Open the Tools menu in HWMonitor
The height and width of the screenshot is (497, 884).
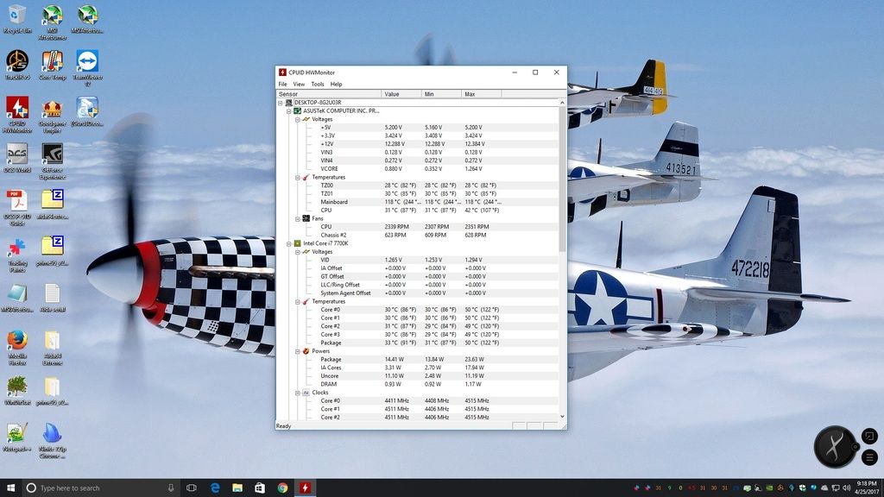point(318,84)
